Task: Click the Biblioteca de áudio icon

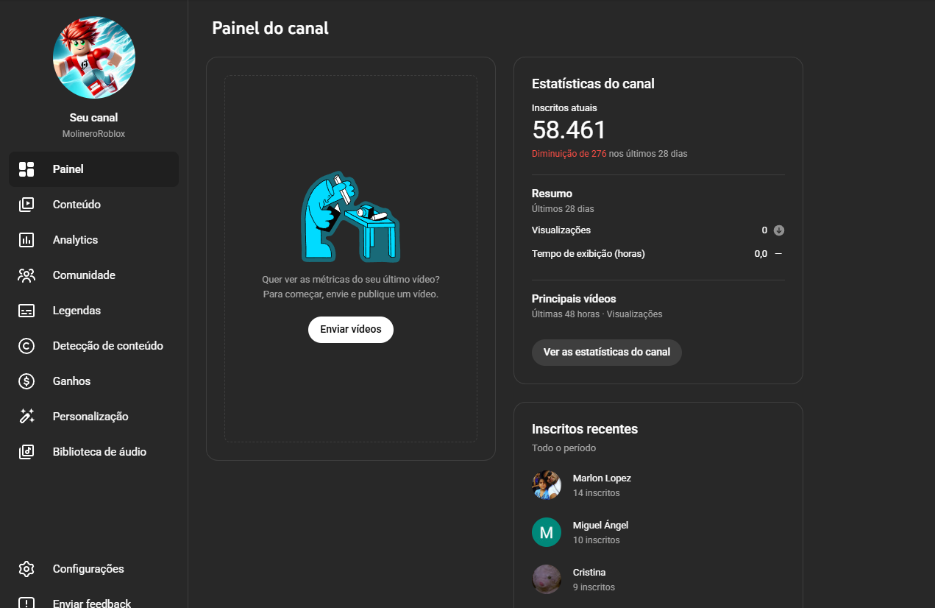Action: 26,452
